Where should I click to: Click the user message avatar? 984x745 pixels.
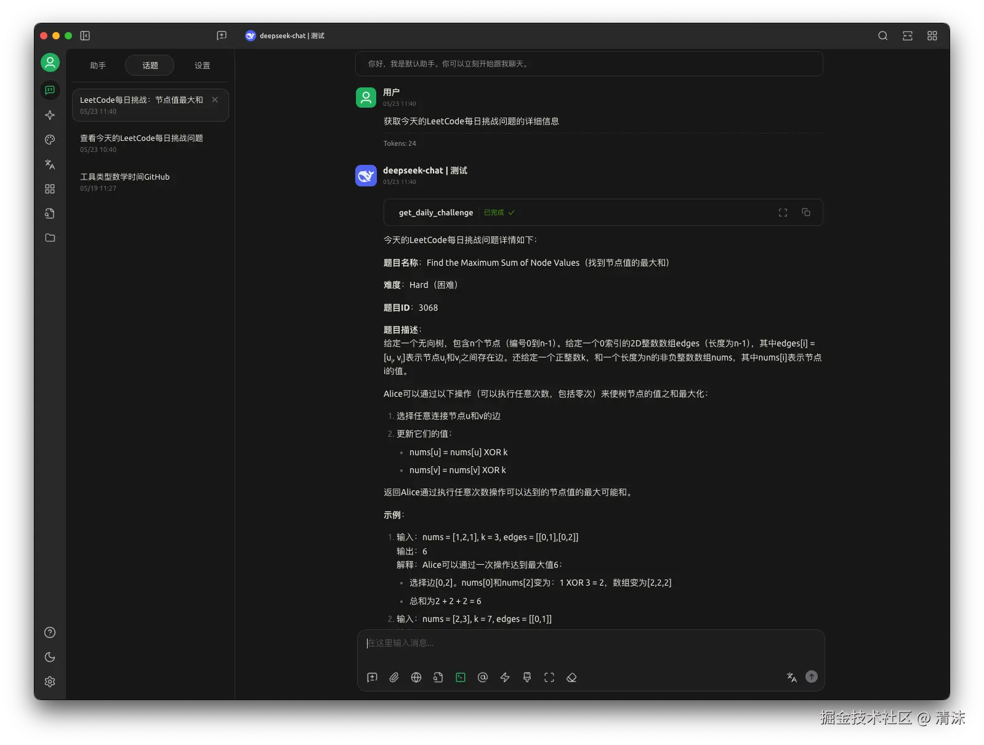(x=366, y=97)
